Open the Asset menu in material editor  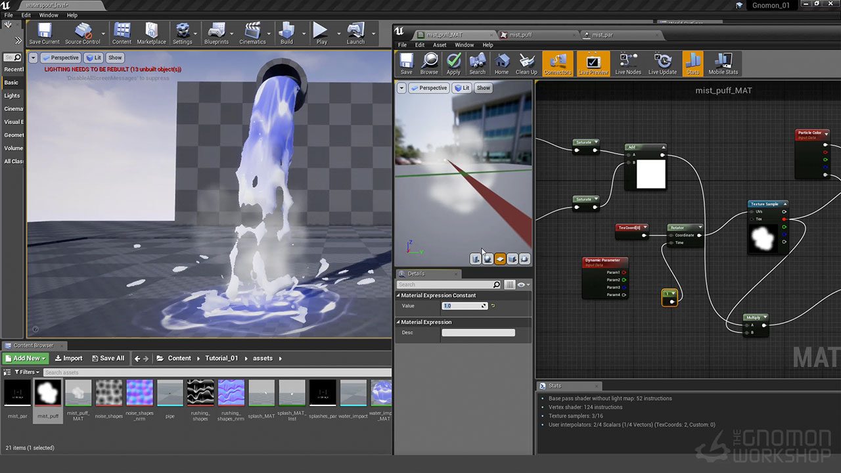(x=440, y=45)
